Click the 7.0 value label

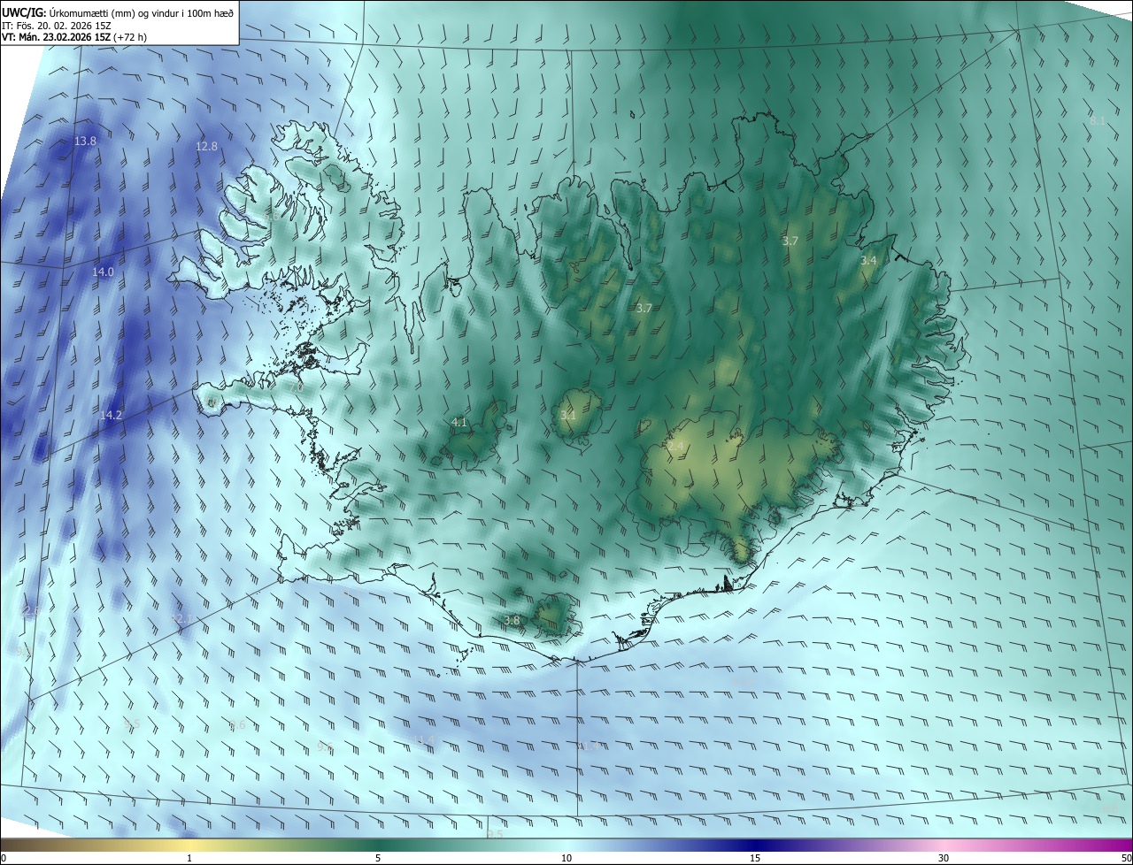click(297, 387)
